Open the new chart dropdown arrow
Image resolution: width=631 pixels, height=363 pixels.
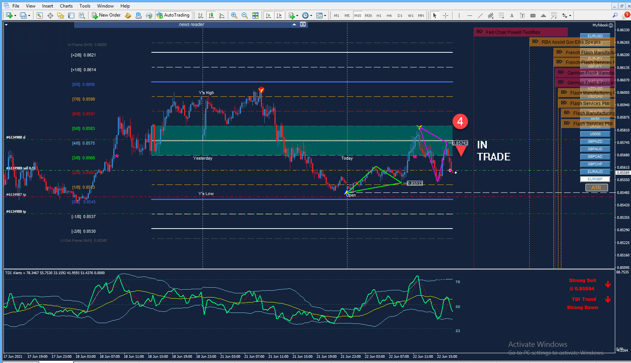(15, 16)
